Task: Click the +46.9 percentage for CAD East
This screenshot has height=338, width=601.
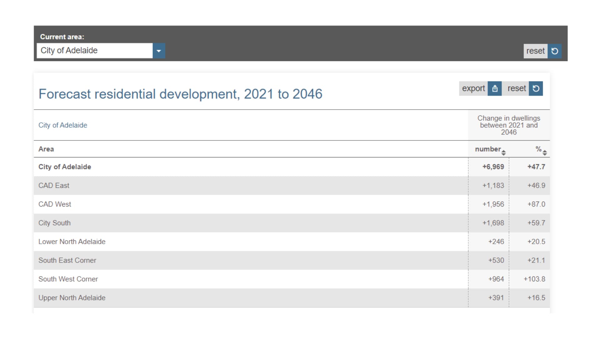Action: [536, 186]
